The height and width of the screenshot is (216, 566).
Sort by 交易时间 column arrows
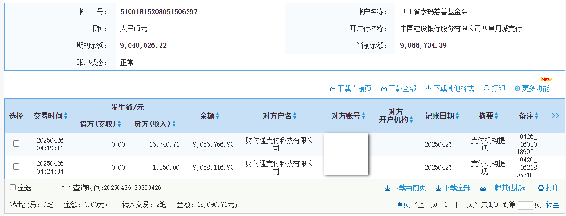(x=66, y=116)
